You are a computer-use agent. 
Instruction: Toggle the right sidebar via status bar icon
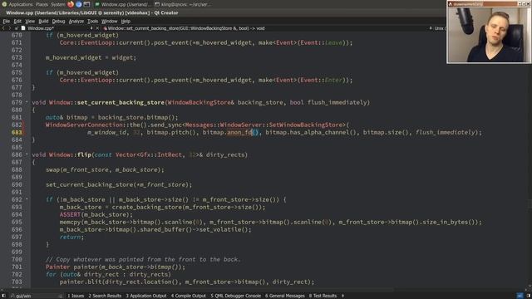529,296
